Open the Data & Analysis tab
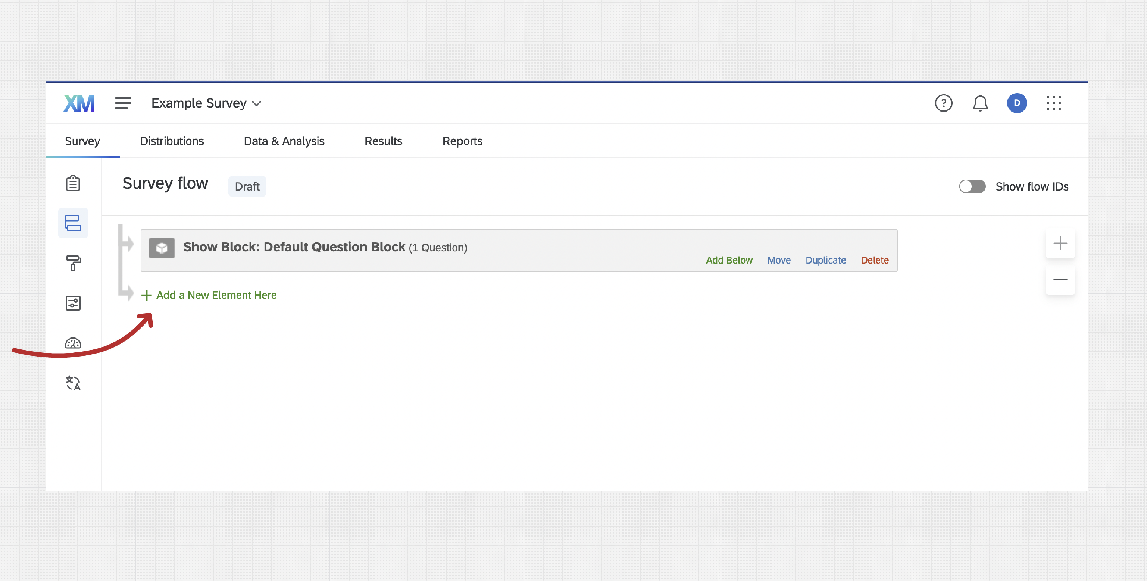1147x581 pixels. pyautogui.click(x=284, y=141)
